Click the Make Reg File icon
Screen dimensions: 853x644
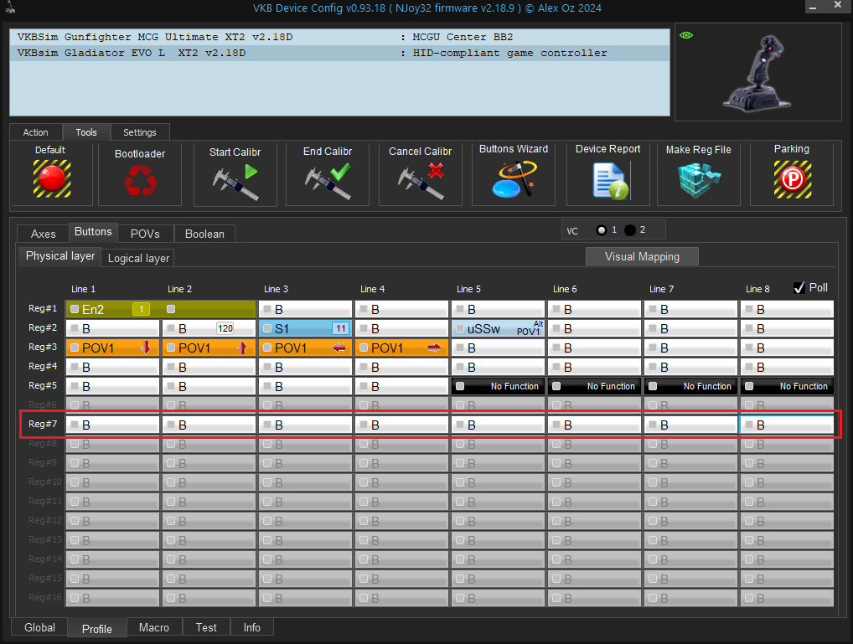pyautogui.click(x=698, y=179)
